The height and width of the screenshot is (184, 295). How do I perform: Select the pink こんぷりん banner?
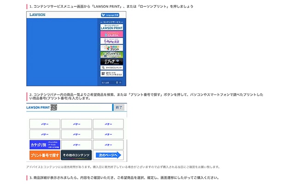pyautogui.click(x=112, y=34)
